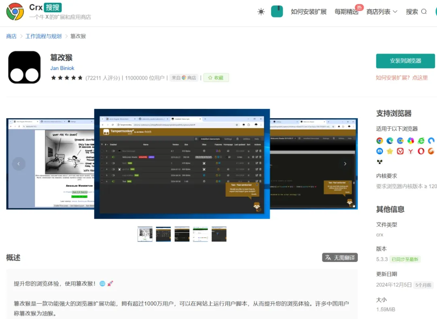Click the Tampermonkey 篡改猴 extension icon
Screen dimensions: 437x319
(x=24, y=67)
